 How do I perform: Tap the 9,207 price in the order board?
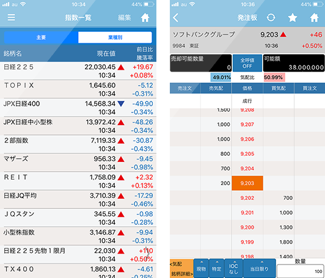247,125
